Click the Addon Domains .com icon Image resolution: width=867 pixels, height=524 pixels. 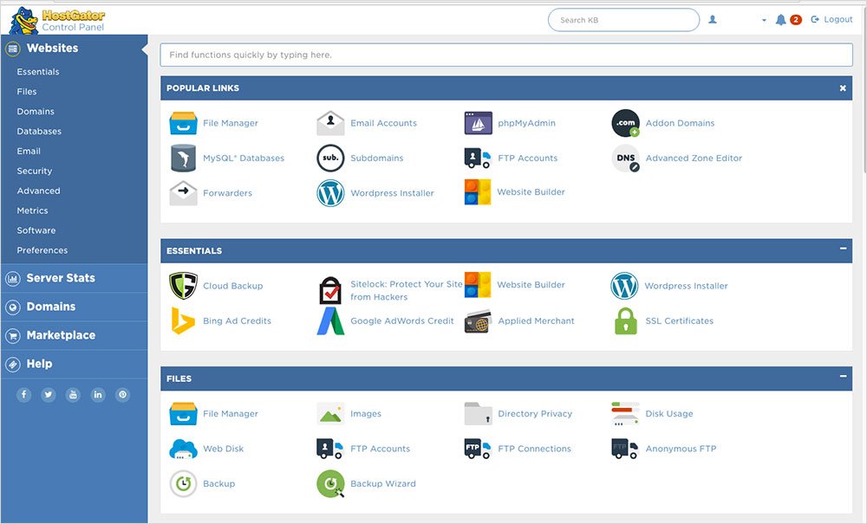pos(625,123)
